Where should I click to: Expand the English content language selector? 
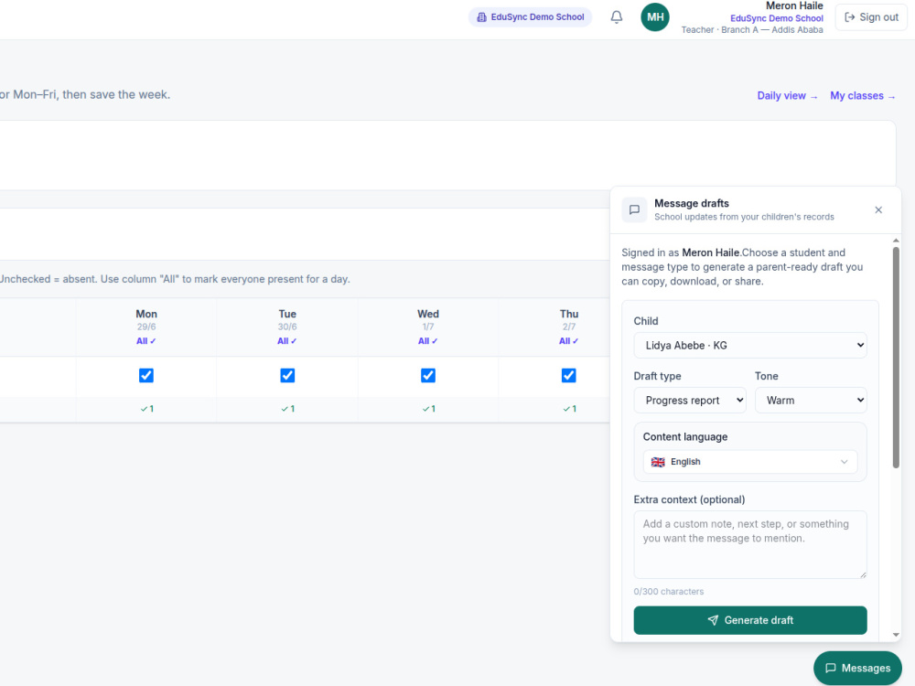click(x=750, y=462)
